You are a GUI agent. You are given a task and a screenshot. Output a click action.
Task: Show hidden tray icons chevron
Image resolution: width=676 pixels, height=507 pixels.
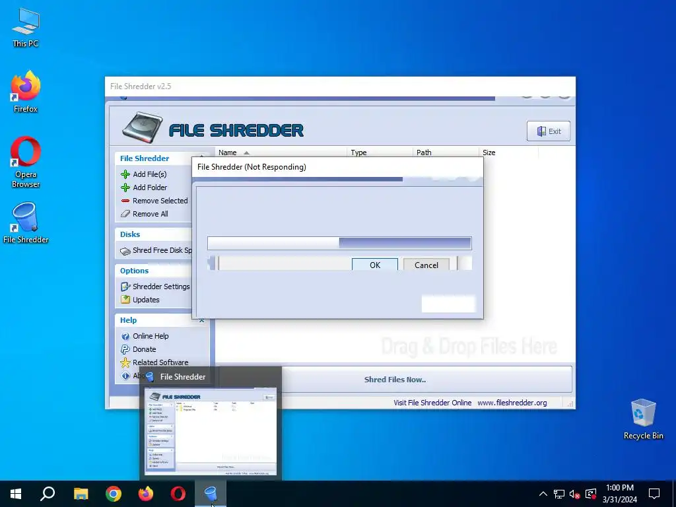(543, 494)
